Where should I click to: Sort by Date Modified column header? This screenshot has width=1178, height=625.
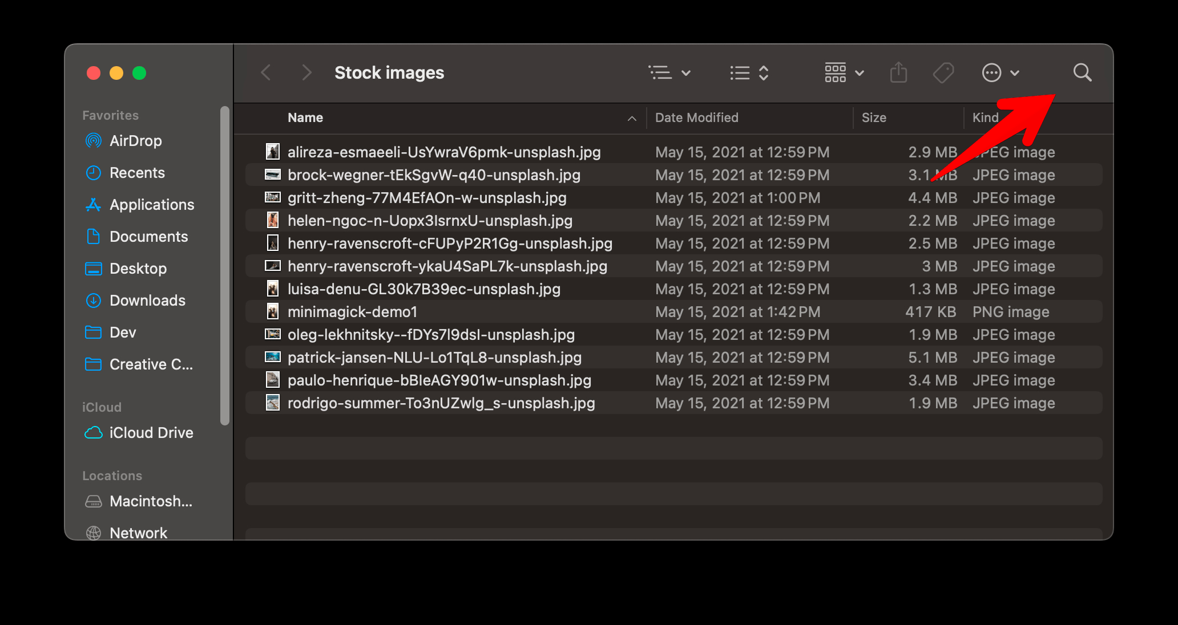point(696,118)
